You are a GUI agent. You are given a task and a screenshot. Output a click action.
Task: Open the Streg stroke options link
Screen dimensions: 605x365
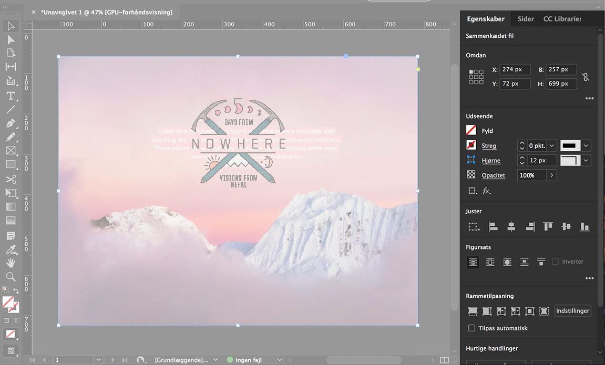[x=489, y=145]
